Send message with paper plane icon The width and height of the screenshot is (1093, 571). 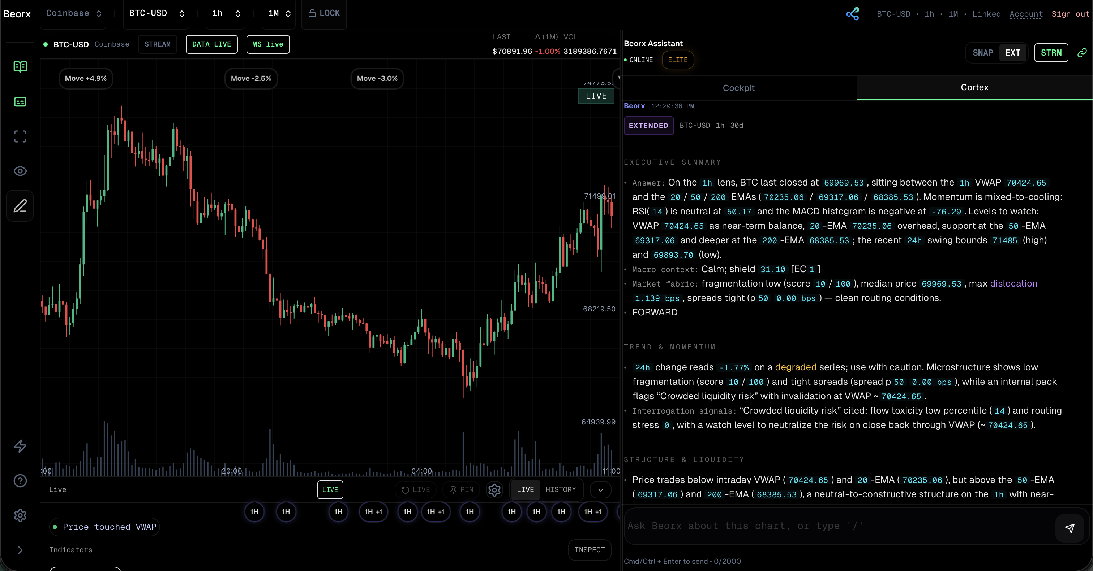coord(1070,527)
